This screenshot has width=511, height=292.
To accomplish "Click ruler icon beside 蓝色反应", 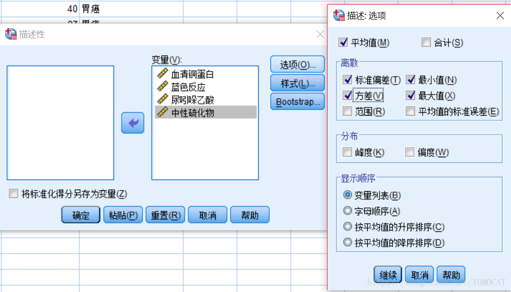I will (x=162, y=87).
